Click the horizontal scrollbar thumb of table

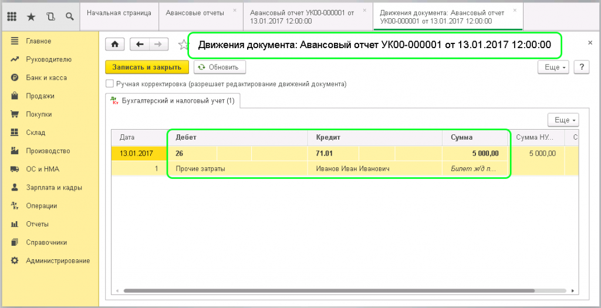329,291
